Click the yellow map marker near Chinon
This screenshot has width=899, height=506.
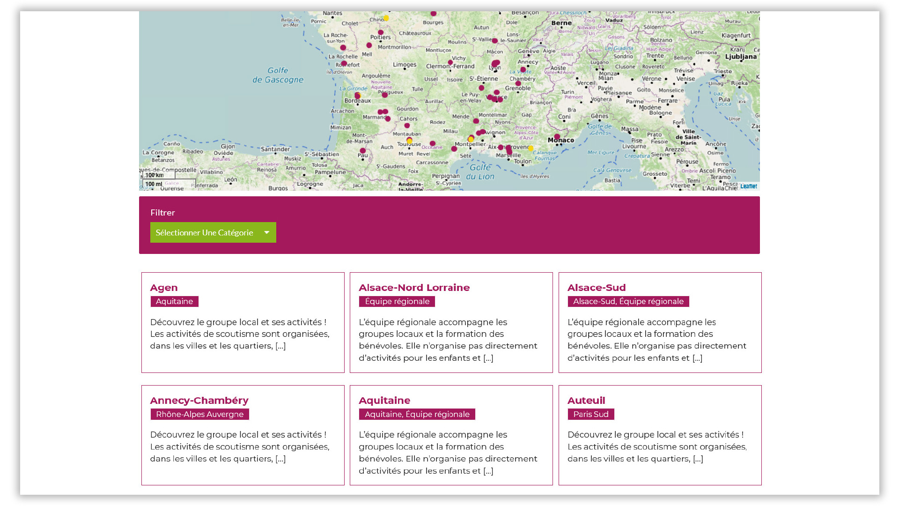[x=386, y=18]
